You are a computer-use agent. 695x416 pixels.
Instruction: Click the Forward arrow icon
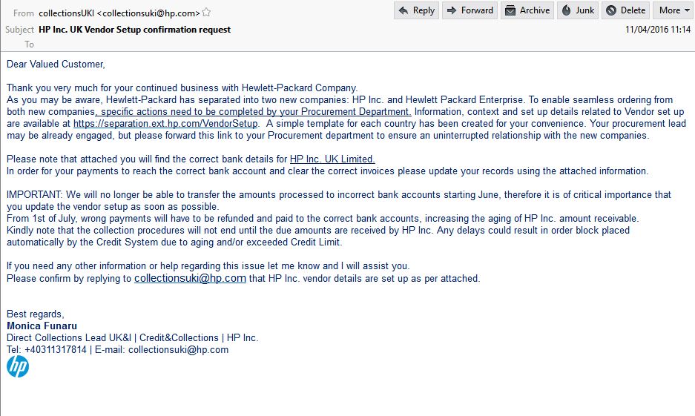[x=451, y=10]
